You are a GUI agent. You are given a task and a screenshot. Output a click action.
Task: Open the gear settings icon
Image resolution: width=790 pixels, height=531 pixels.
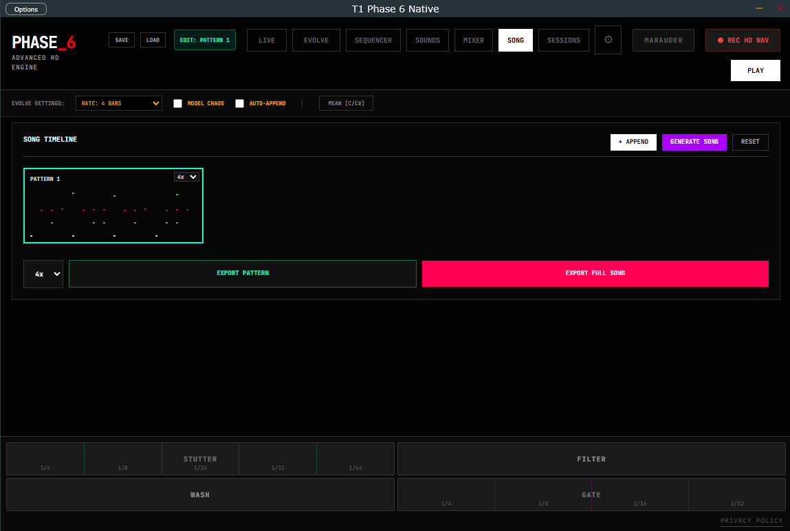coord(608,40)
